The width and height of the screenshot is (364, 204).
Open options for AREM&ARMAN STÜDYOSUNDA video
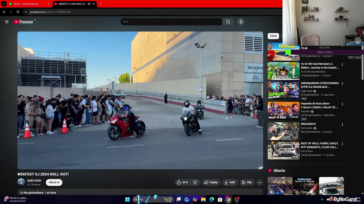(x=342, y=84)
